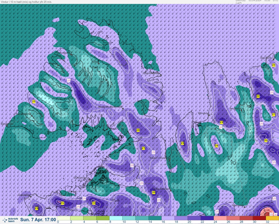Viewport: 279px width, 224px height.
Task: Click the legend tick label 32
Action: (x=268, y=222)
